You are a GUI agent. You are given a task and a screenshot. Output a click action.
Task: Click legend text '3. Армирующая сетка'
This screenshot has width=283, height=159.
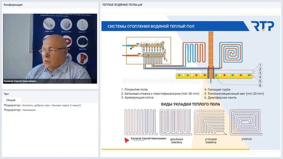138,98
